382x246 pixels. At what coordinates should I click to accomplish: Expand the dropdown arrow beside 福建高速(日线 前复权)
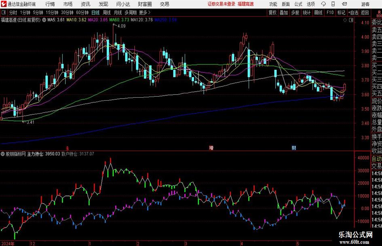[44, 20]
